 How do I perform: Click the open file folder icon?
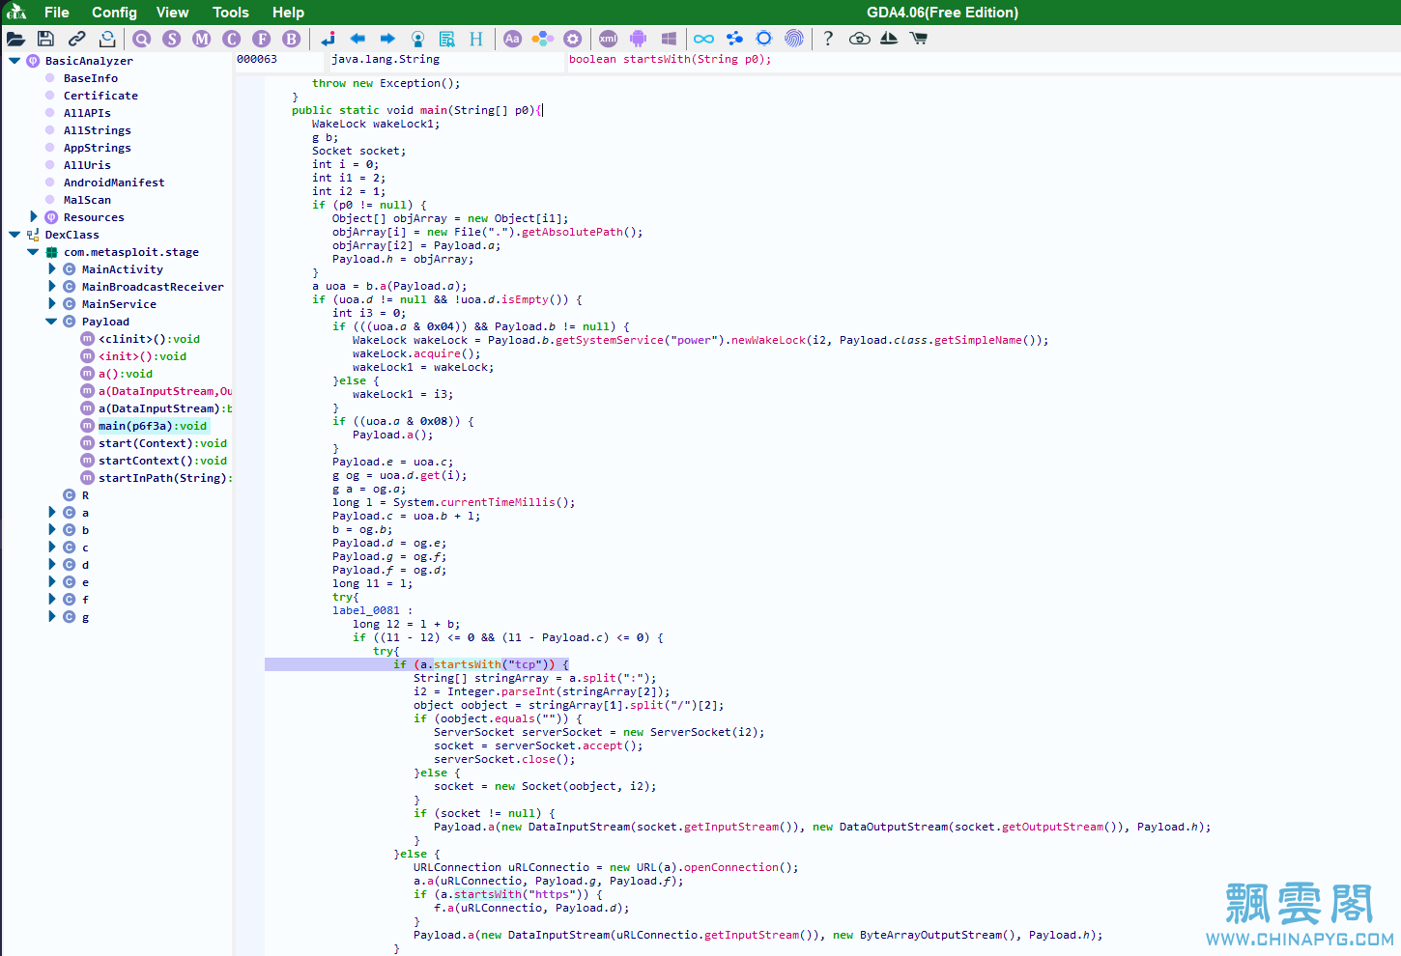pyautogui.click(x=15, y=39)
